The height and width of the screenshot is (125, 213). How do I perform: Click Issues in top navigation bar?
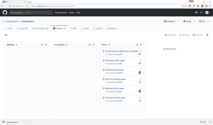click(72, 12)
